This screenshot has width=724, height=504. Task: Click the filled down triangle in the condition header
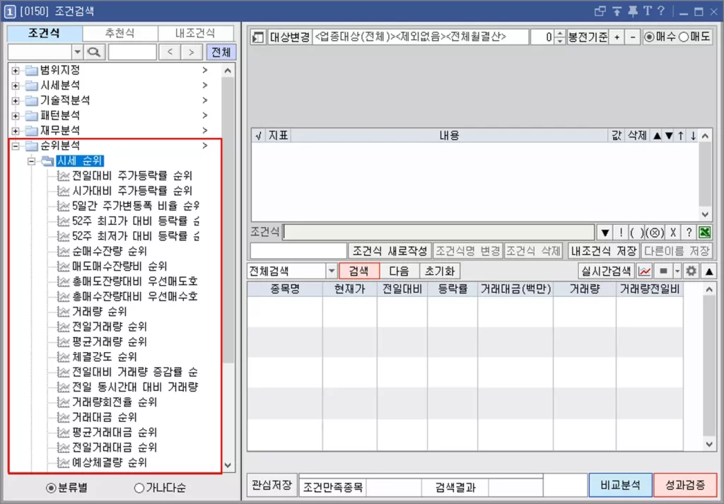(669, 136)
